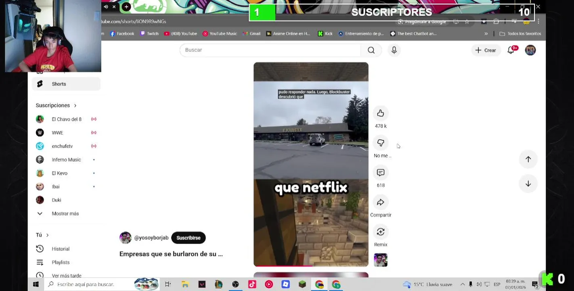
Task: Select Shorts in the sidebar
Action: [66, 84]
